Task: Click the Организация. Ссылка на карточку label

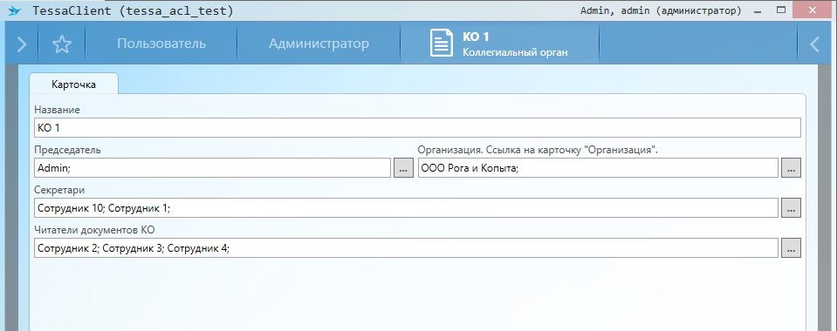Action: 538,150
